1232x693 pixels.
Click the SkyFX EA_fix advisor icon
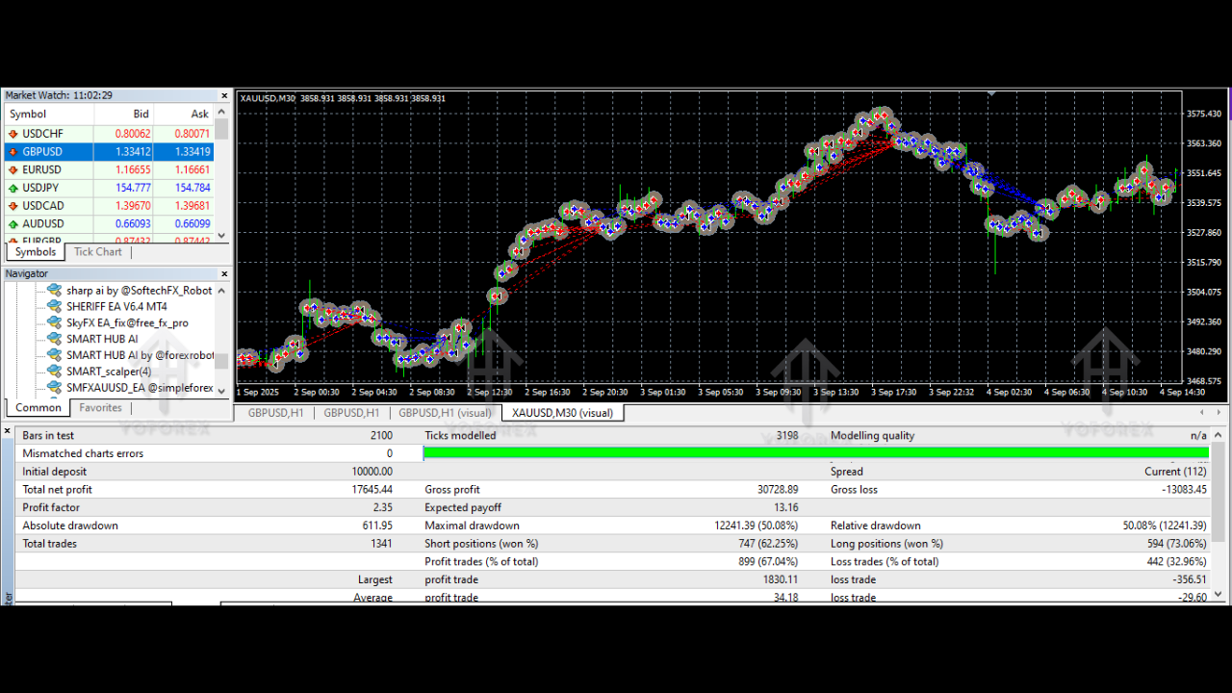(x=55, y=322)
